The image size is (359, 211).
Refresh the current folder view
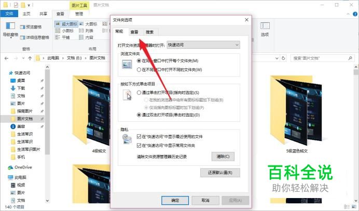[x=283, y=58]
